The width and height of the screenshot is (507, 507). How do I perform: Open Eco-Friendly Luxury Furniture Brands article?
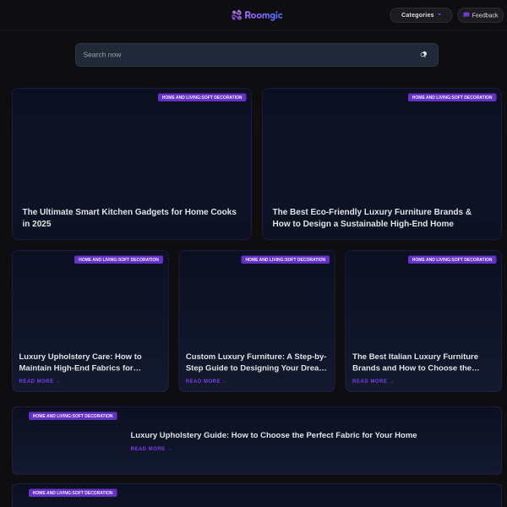[x=372, y=218]
